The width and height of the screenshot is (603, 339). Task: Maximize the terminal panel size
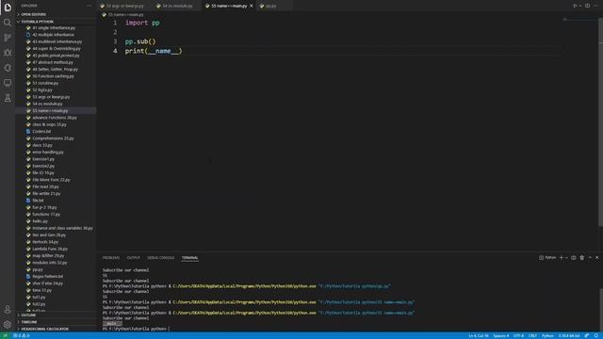point(590,257)
